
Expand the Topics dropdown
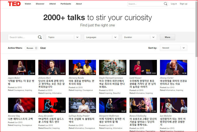pos(63,37)
